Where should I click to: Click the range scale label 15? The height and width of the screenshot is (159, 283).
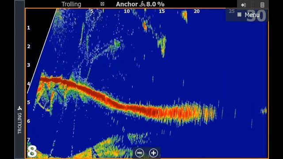(162, 11)
